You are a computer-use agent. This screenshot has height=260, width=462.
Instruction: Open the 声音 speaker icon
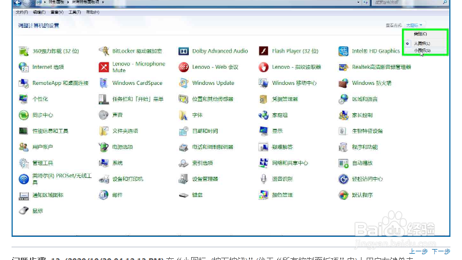pos(104,115)
